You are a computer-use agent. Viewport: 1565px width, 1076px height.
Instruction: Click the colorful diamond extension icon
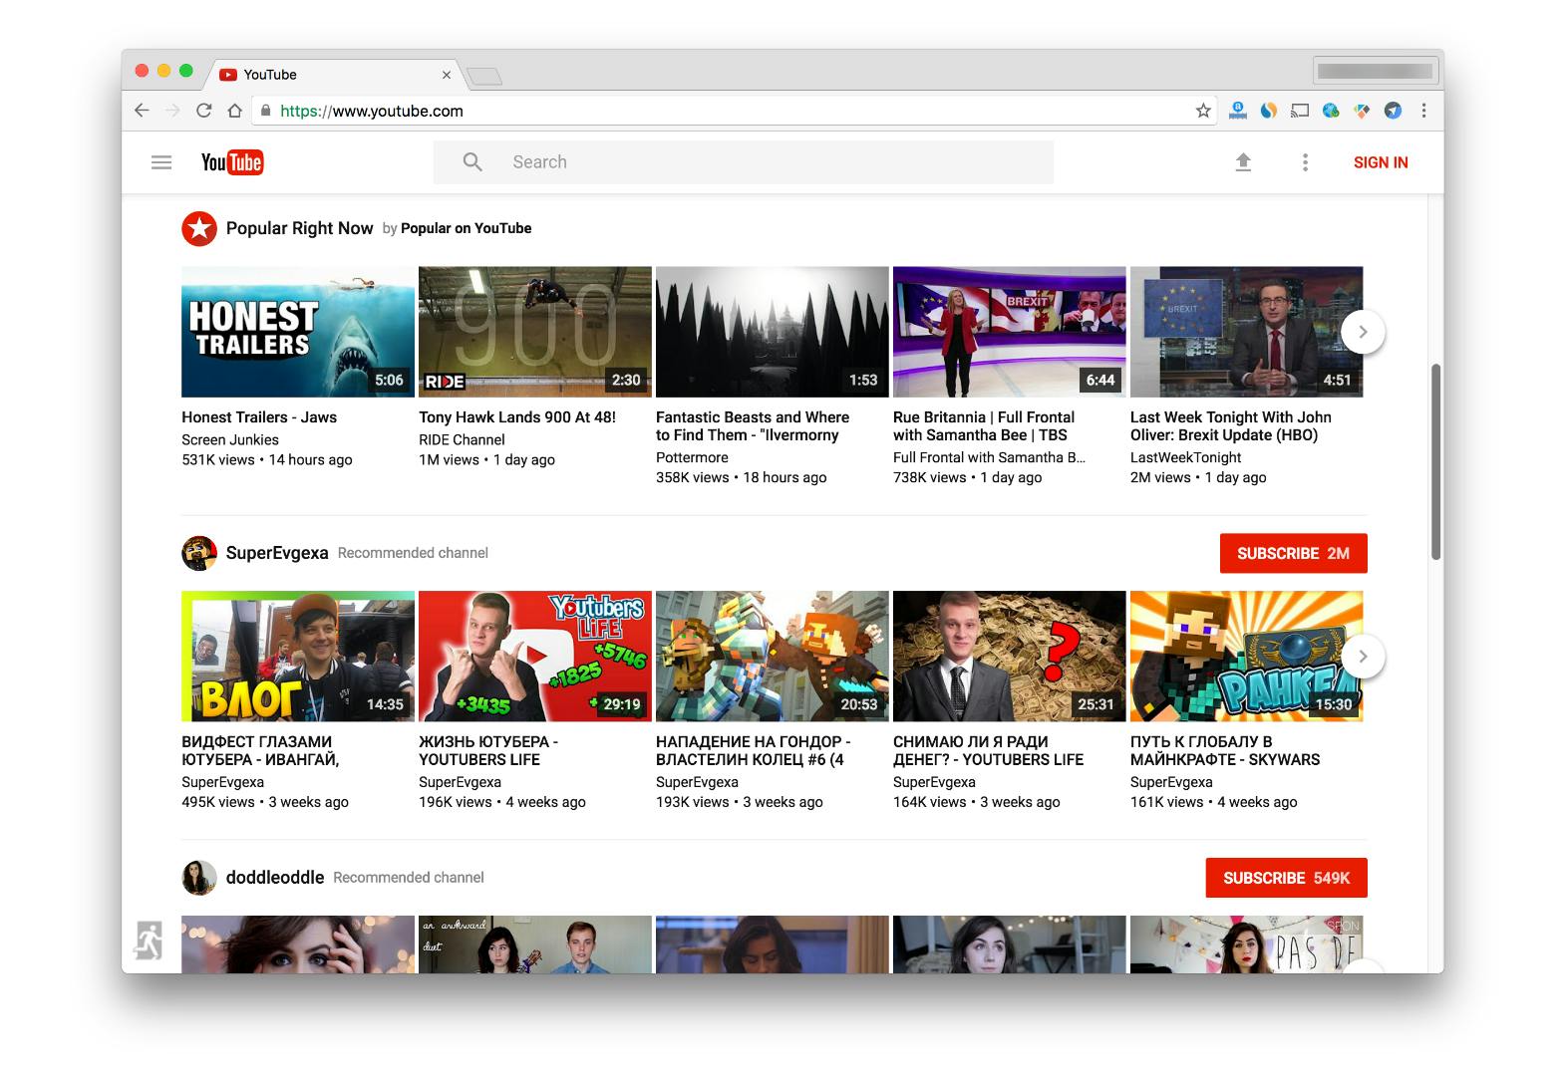point(1362,111)
